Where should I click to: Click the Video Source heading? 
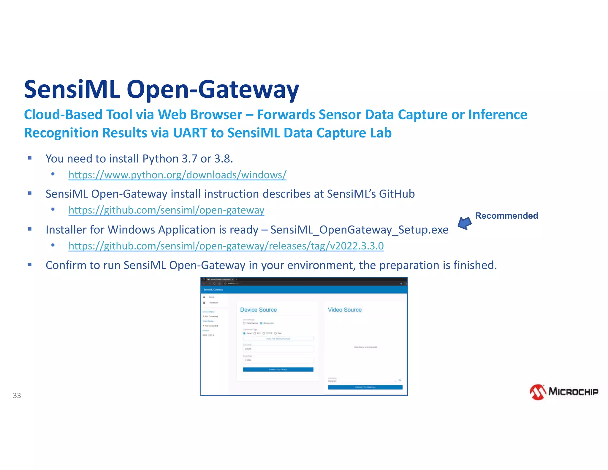coord(345,310)
